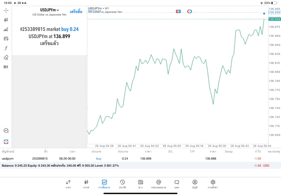Open the ราคา quotes tab
Screen dimensions: 281x196
coord(68,184)
